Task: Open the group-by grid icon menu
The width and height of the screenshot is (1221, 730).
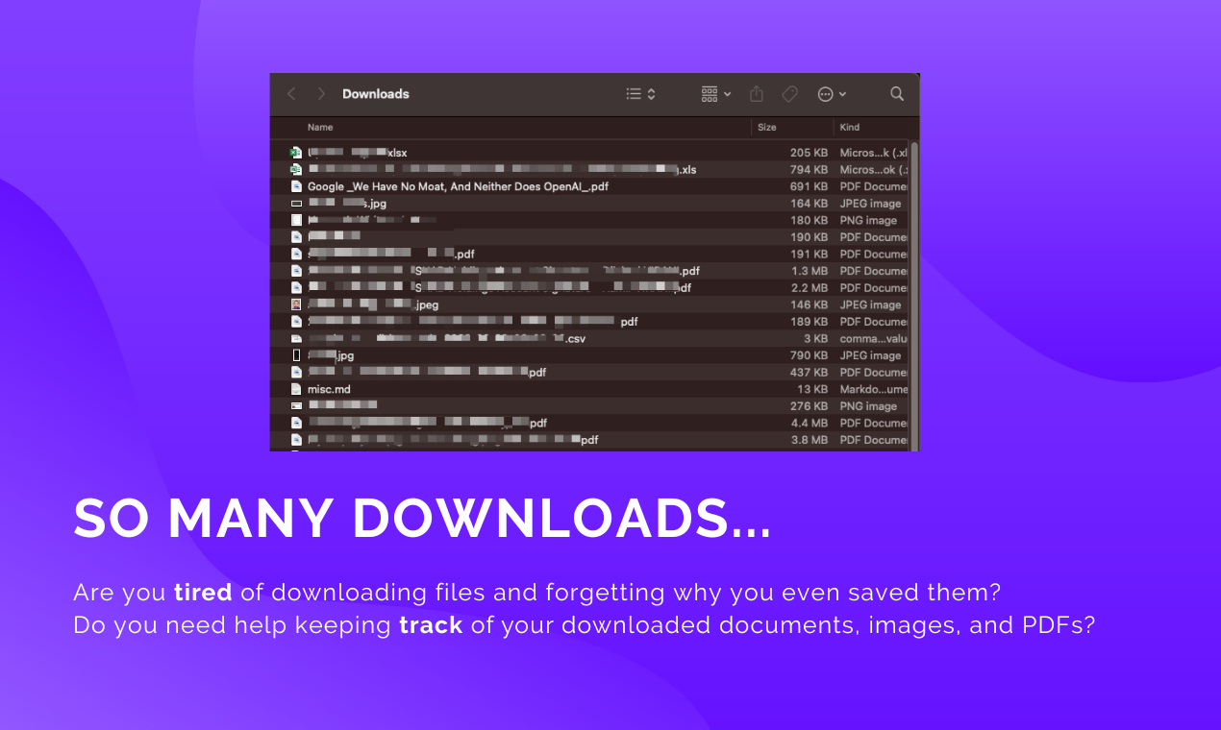Action: (x=715, y=94)
